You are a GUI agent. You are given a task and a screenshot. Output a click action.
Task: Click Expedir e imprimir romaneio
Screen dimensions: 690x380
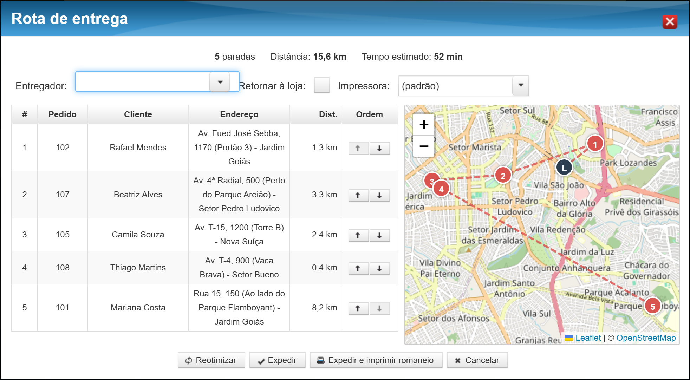(x=376, y=360)
